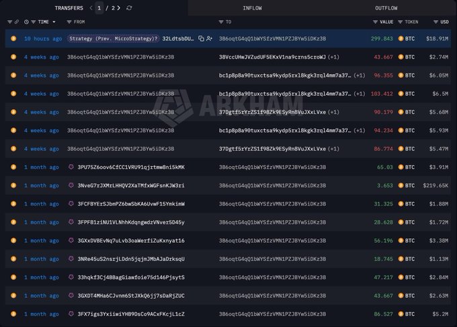Click the $219.65K USD amount
This screenshot has width=457, height=327.
coord(435,186)
